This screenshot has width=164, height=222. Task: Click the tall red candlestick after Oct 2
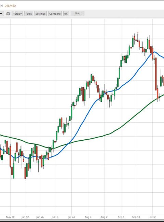click(x=156, y=74)
